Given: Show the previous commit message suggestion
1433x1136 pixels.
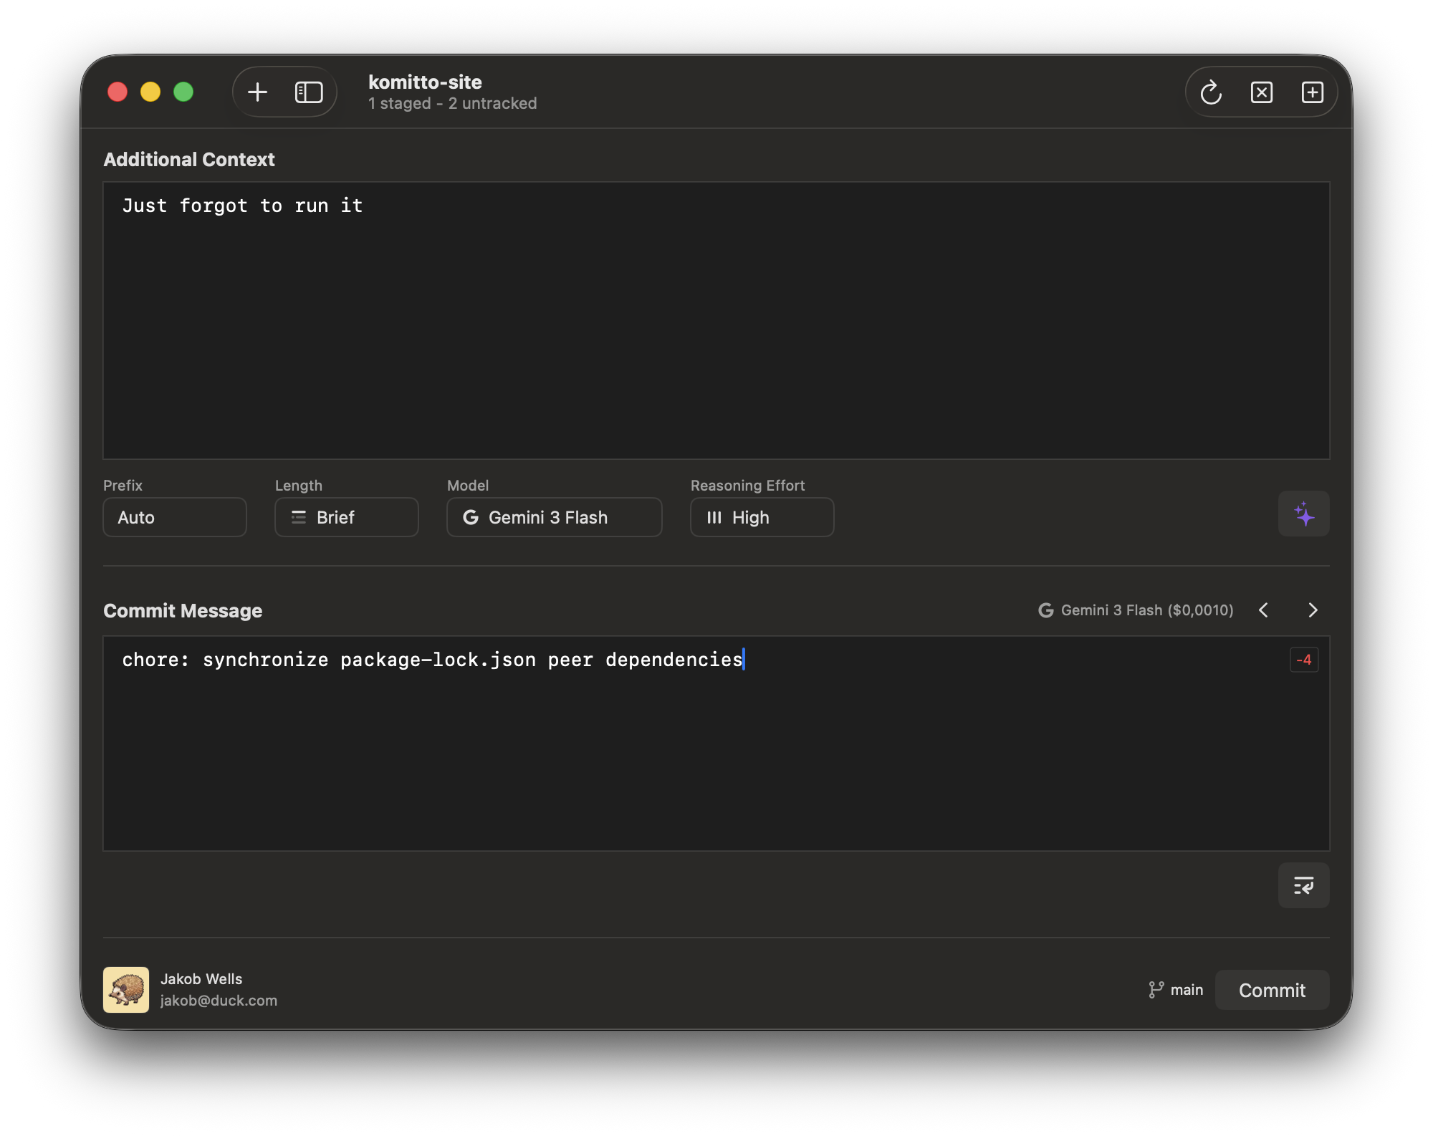Looking at the screenshot, I should 1263,610.
